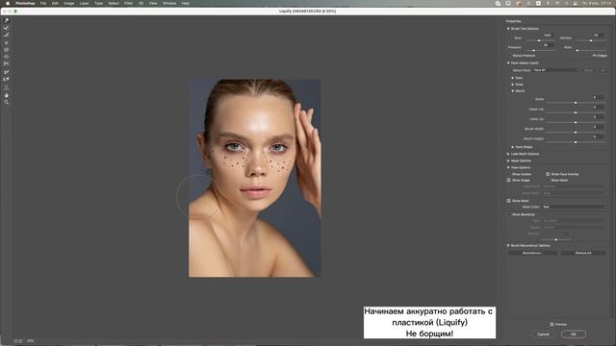Screen dimensions: 616x346
Task: Click the Mouth Width slider
Action: click(x=576, y=133)
